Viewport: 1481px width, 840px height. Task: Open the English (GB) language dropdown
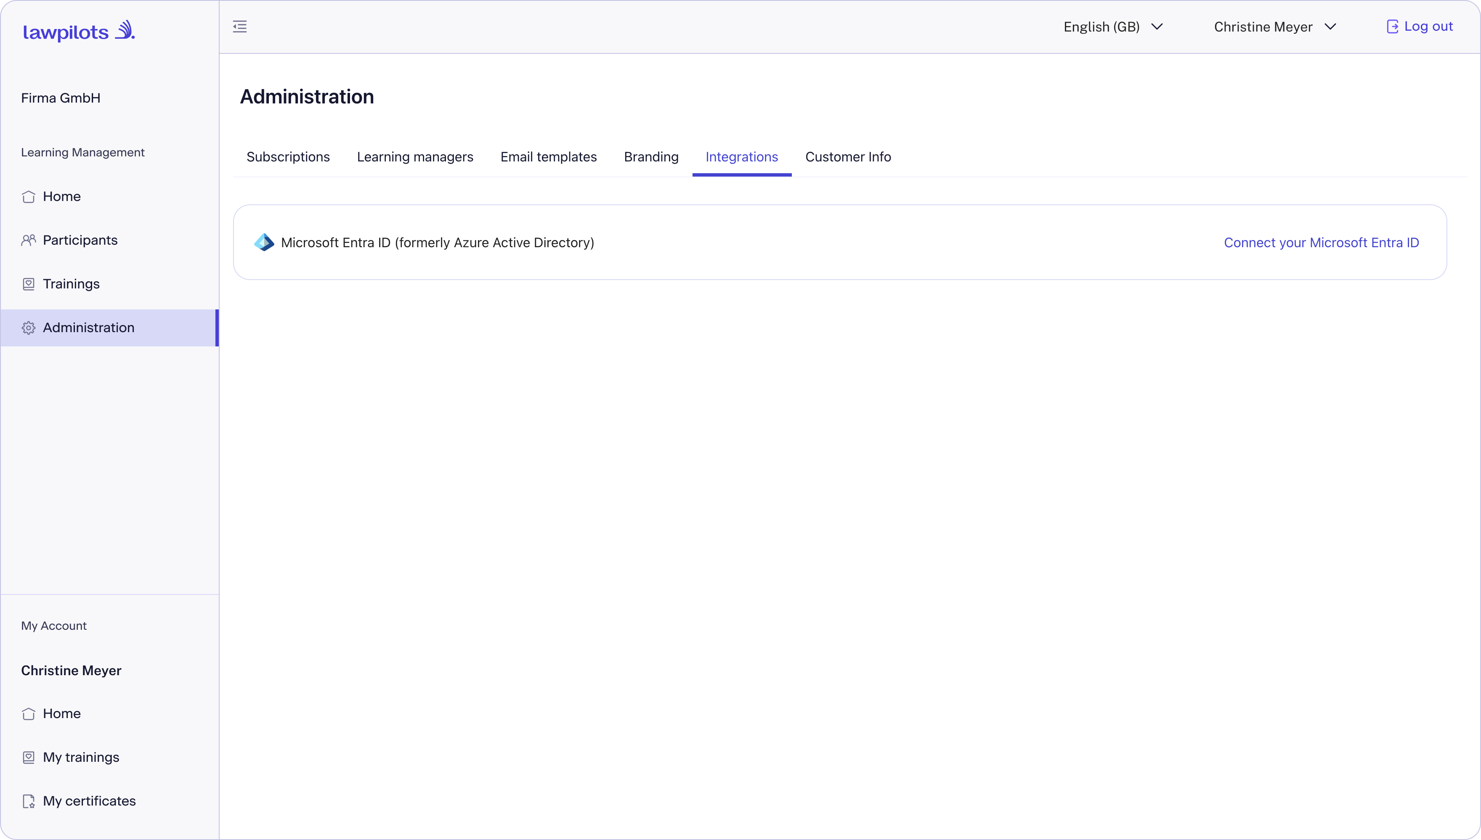point(1113,27)
